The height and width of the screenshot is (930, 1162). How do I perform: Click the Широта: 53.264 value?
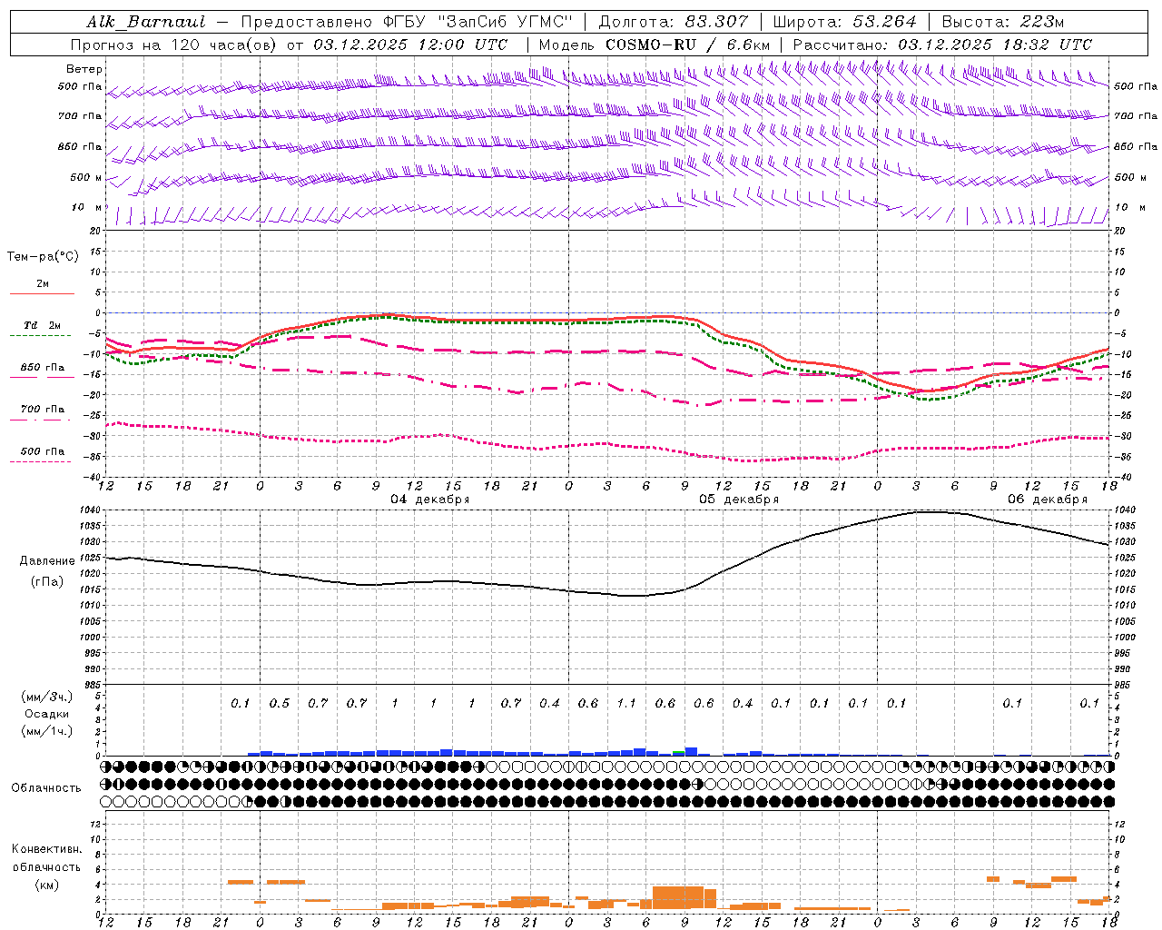tap(844, 22)
